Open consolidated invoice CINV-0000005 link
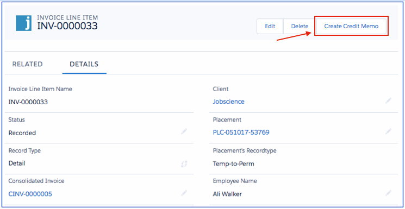405x209 pixels. pyautogui.click(x=30, y=194)
